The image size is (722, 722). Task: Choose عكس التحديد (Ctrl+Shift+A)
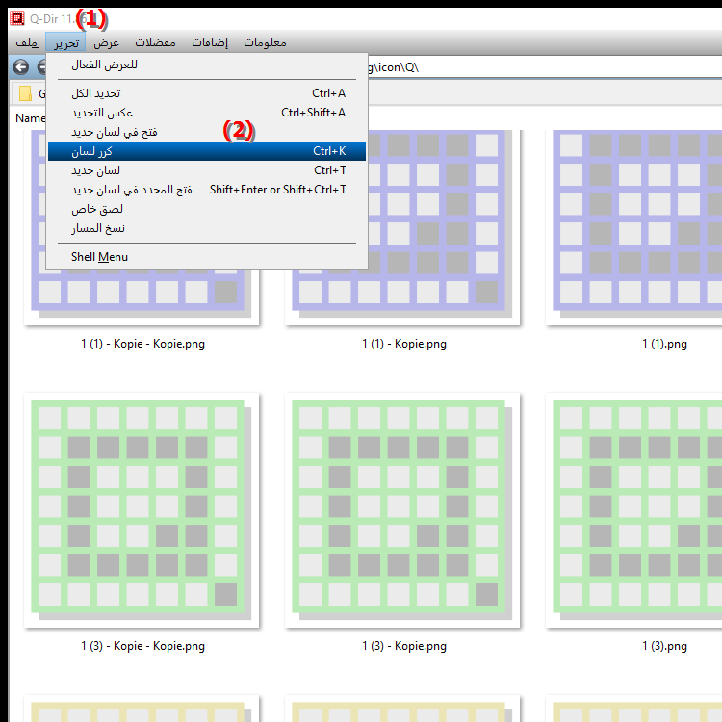coord(207,113)
